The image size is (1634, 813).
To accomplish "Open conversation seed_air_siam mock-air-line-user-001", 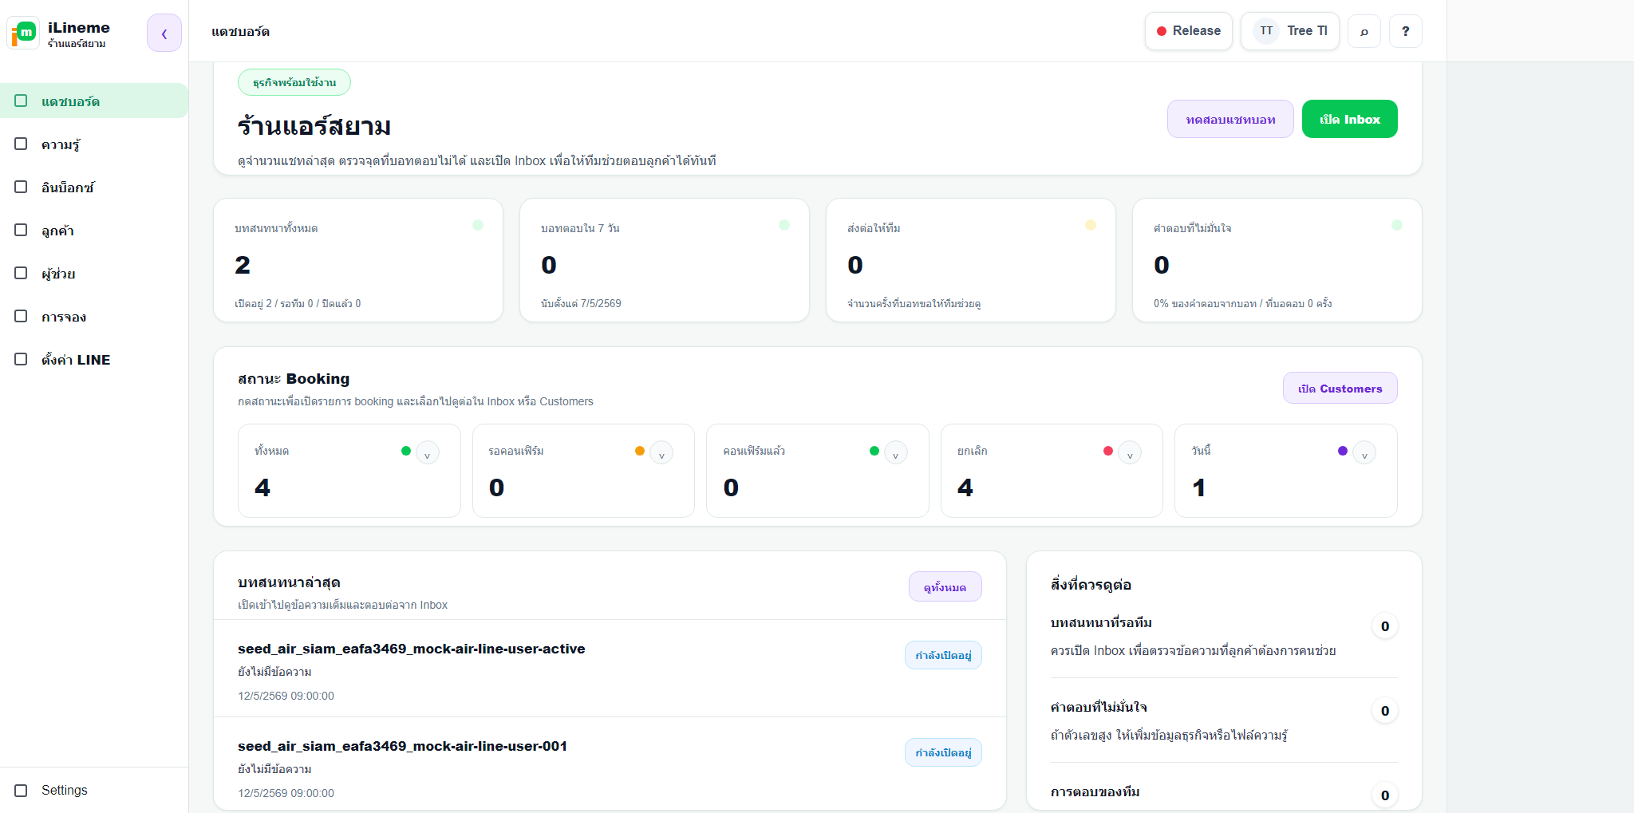I will [x=610, y=764].
